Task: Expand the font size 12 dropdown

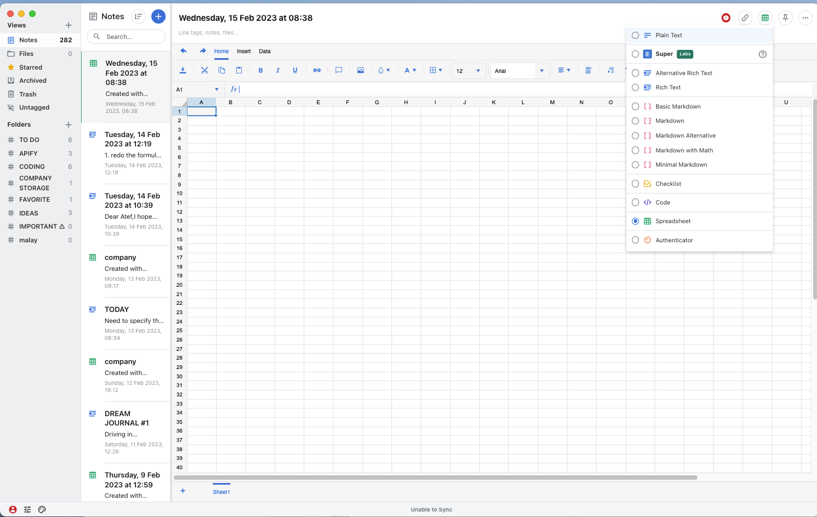Action: [478, 71]
